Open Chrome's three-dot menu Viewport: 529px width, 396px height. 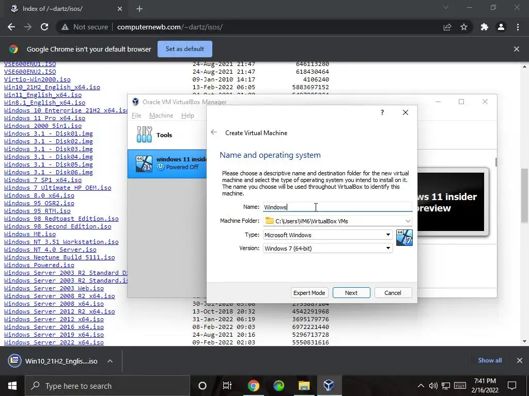518,27
